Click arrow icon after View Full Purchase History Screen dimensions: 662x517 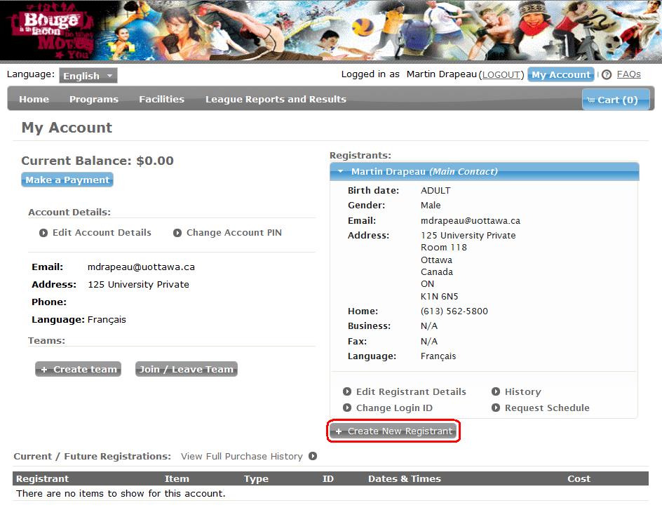pos(313,457)
